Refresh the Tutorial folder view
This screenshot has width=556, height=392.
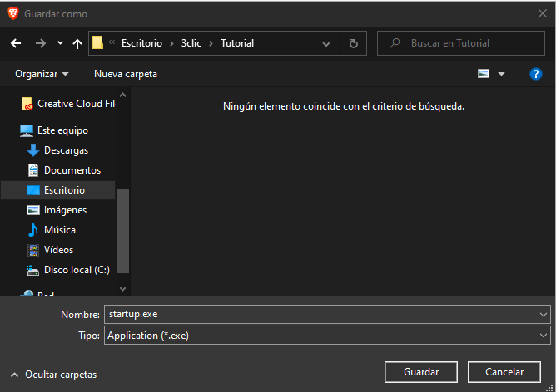pos(354,43)
